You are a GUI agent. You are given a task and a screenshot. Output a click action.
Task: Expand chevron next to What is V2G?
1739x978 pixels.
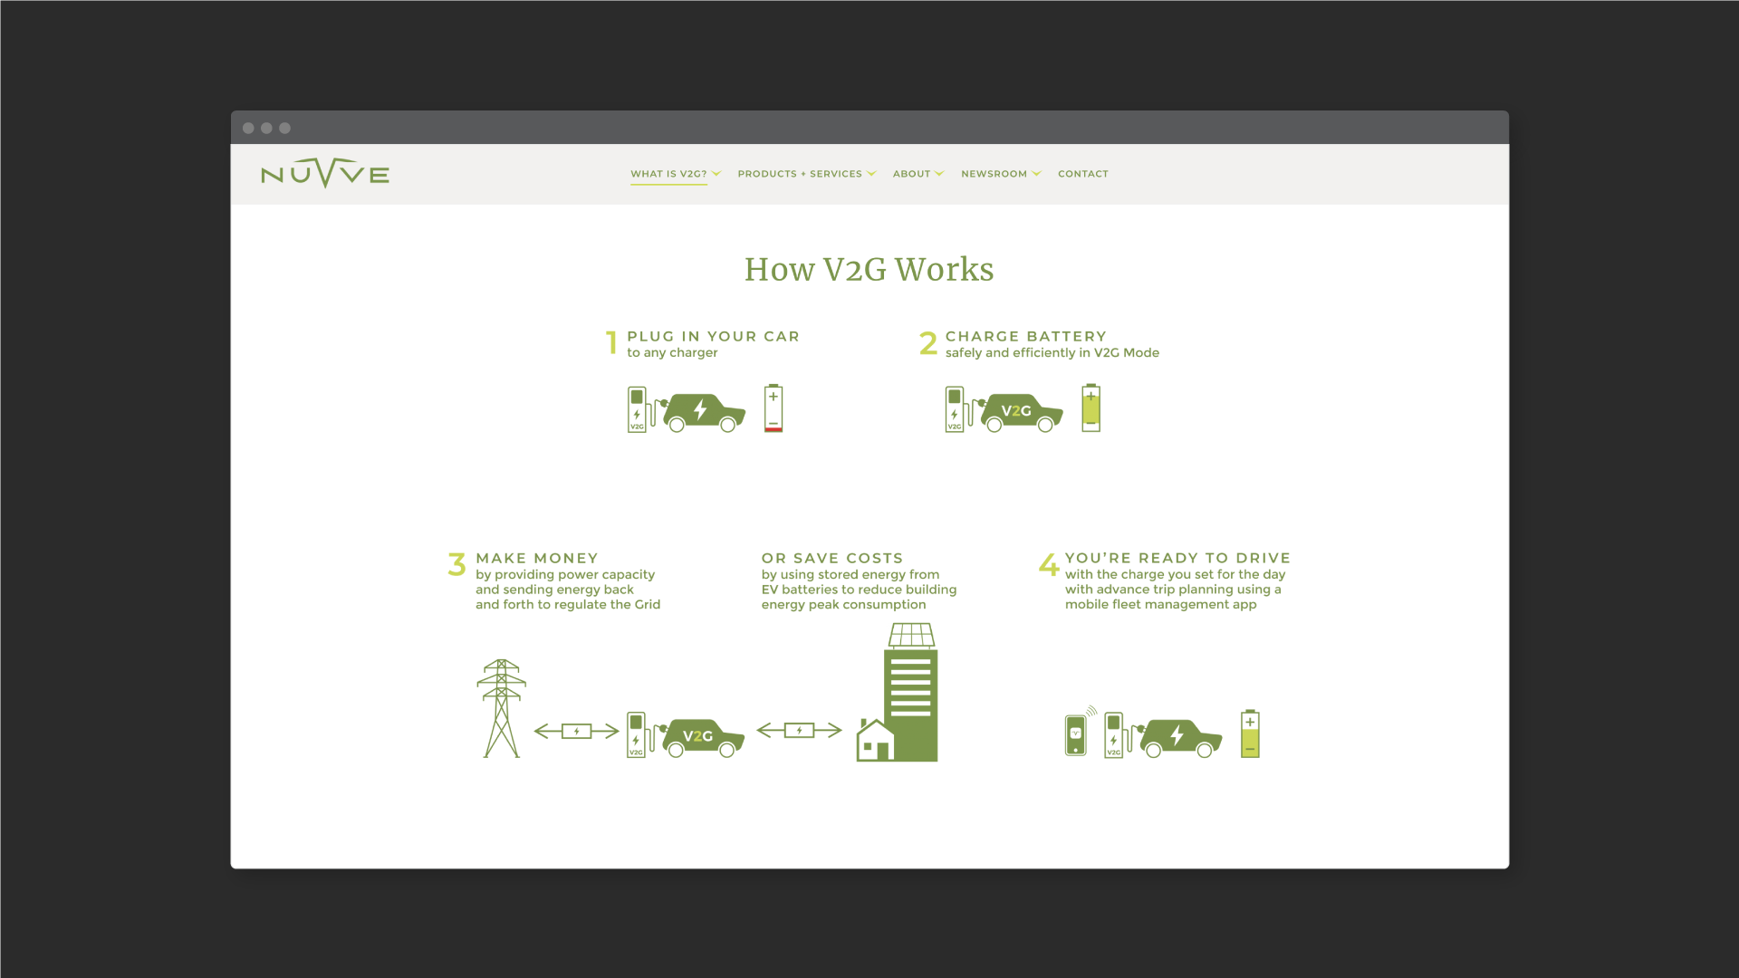(x=716, y=174)
